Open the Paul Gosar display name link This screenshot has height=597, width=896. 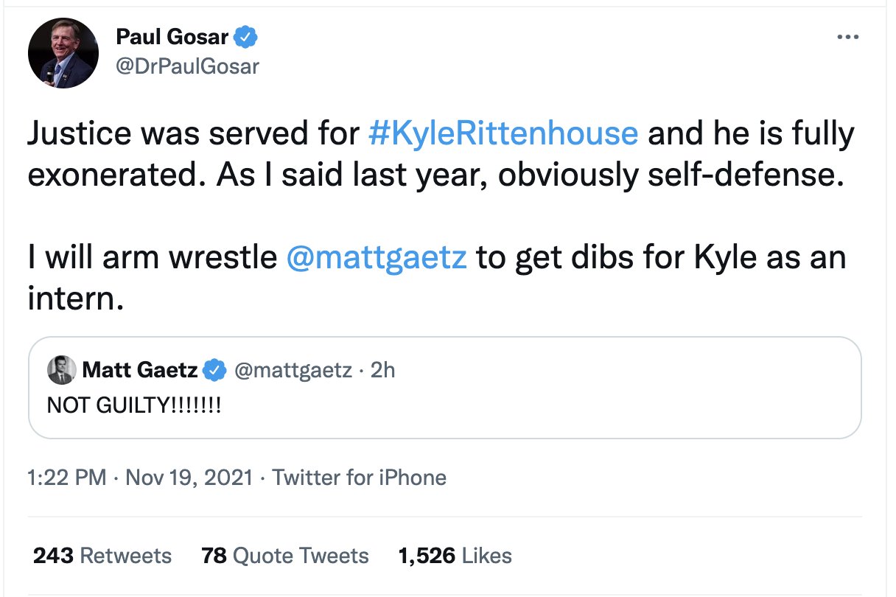[x=172, y=36]
